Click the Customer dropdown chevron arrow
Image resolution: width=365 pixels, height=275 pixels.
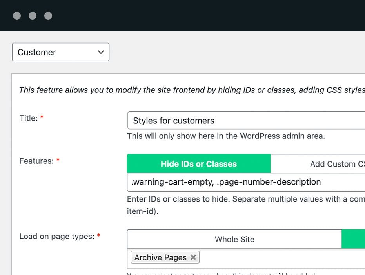pyautogui.click(x=101, y=52)
